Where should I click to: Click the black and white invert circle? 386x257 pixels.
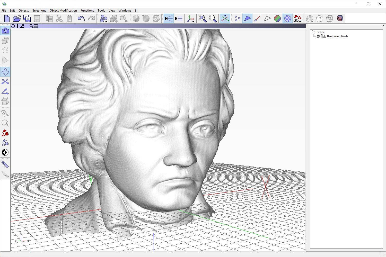pos(5,152)
